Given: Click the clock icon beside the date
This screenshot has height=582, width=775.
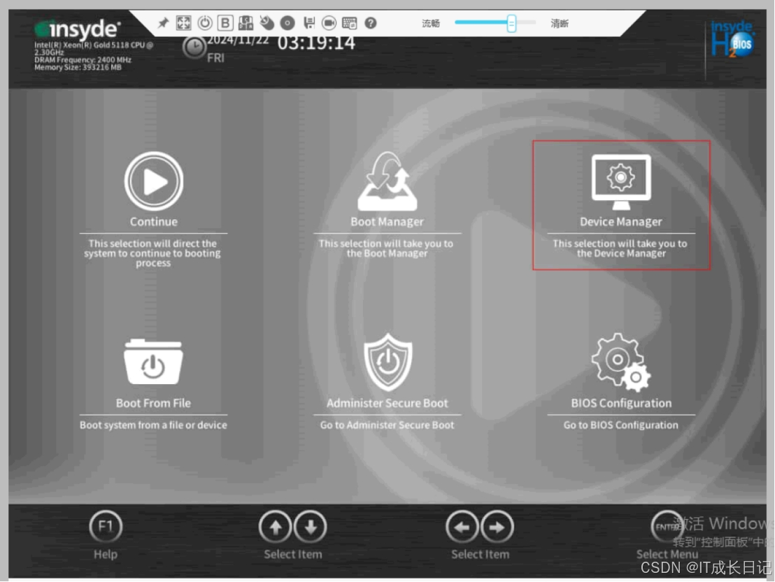Looking at the screenshot, I should (194, 48).
